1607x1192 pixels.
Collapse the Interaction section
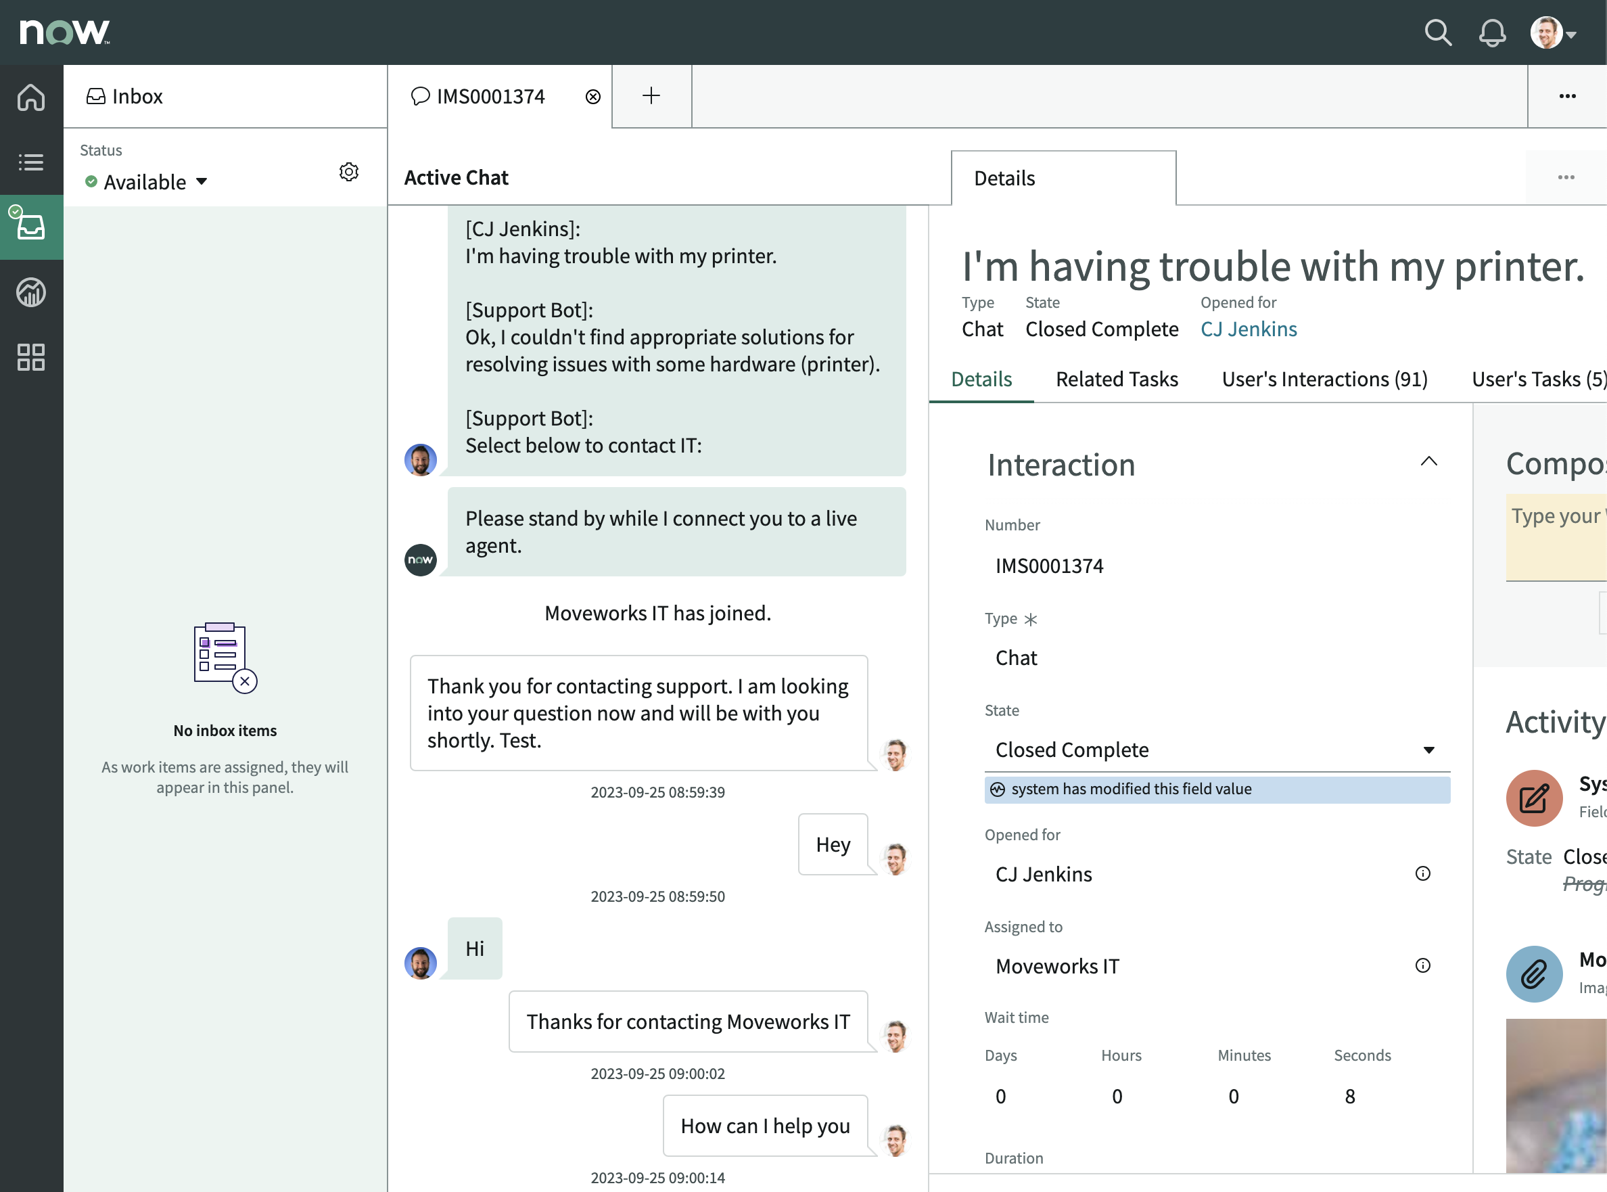tap(1428, 462)
